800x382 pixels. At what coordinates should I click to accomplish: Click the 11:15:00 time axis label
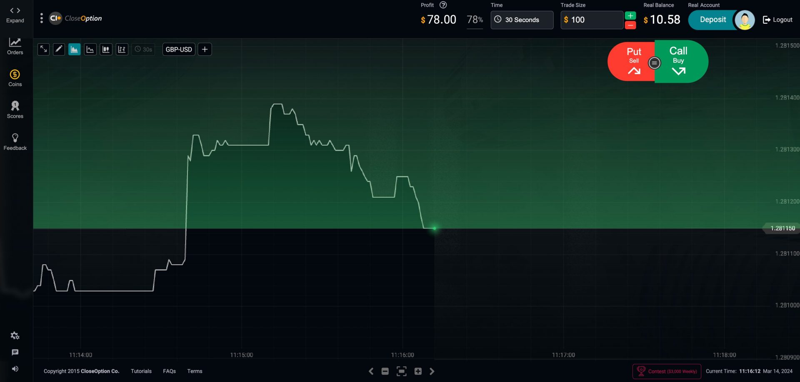tap(241, 355)
